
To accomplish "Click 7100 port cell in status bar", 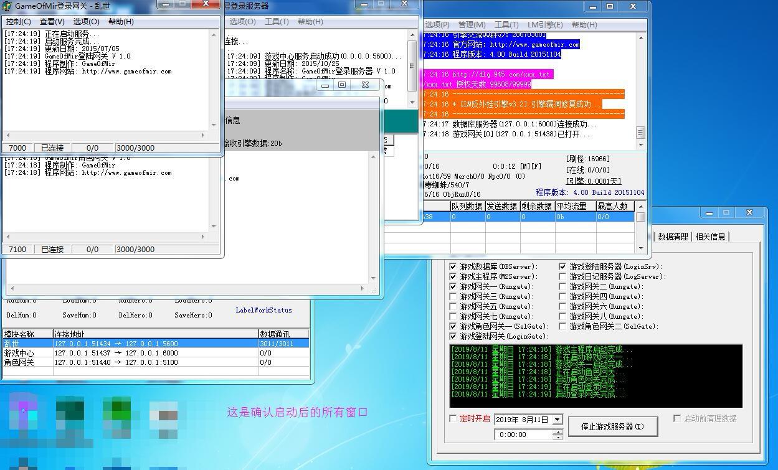I will (x=17, y=249).
